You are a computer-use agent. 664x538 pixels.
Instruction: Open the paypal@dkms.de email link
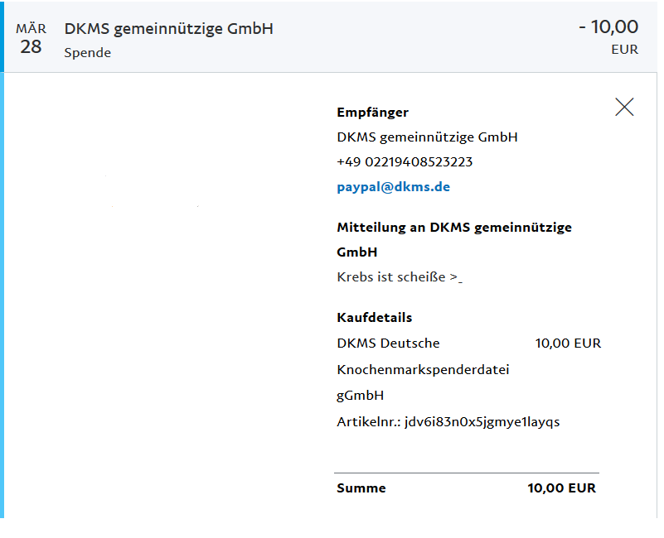tap(393, 187)
